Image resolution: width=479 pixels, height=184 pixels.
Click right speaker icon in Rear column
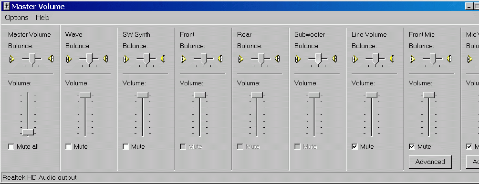[x=278, y=59]
